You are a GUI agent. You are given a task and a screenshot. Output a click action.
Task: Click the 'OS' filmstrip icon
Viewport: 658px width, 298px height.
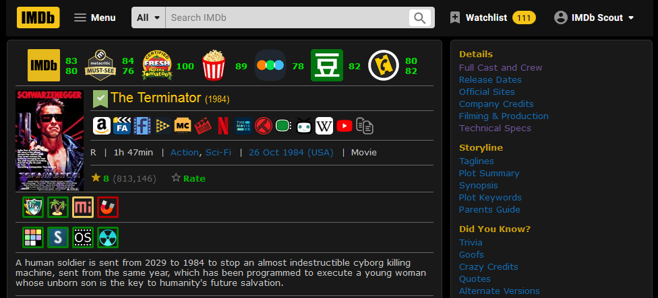click(83, 237)
